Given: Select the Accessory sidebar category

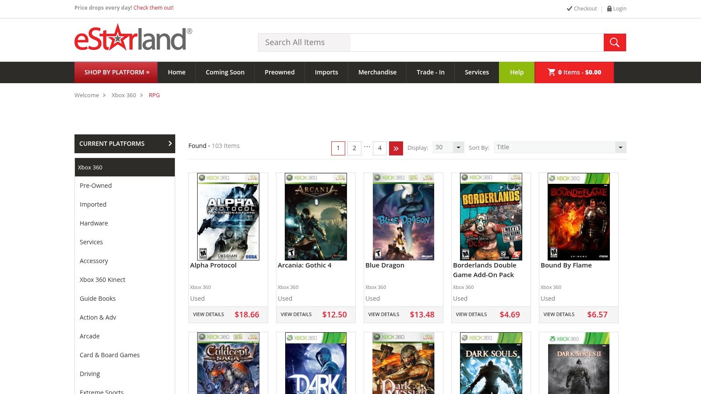Looking at the screenshot, I should tap(94, 261).
